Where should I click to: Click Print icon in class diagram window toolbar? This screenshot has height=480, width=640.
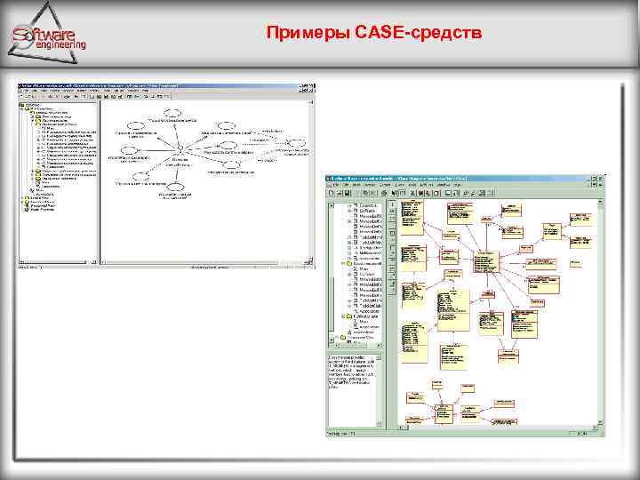[384, 193]
